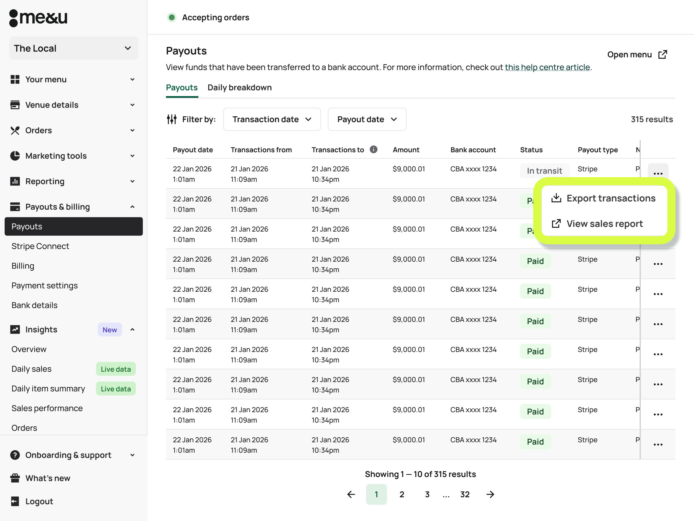Click the filter sliders icon
The width and height of the screenshot is (694, 521).
tap(171, 119)
